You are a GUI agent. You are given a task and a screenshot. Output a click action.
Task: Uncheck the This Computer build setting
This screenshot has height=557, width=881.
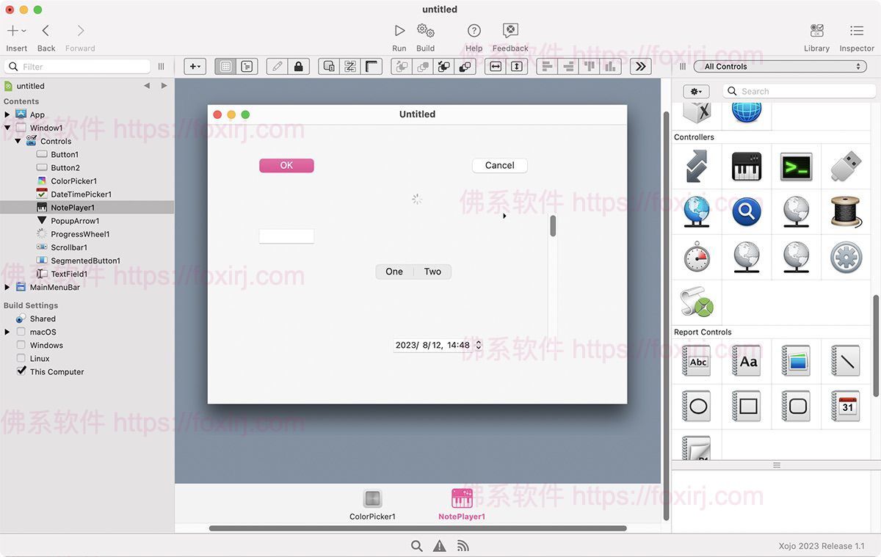(21, 371)
